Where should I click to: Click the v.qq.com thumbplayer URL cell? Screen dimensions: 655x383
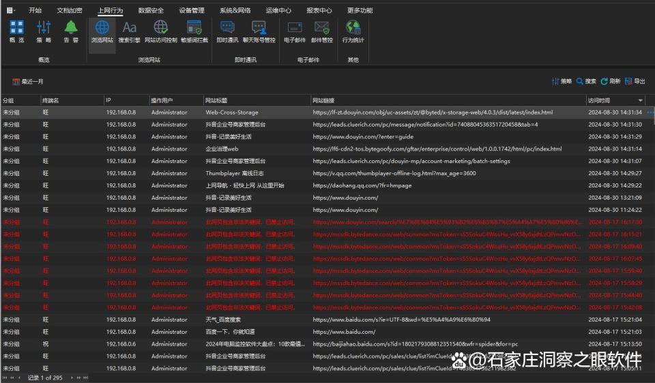pos(394,173)
